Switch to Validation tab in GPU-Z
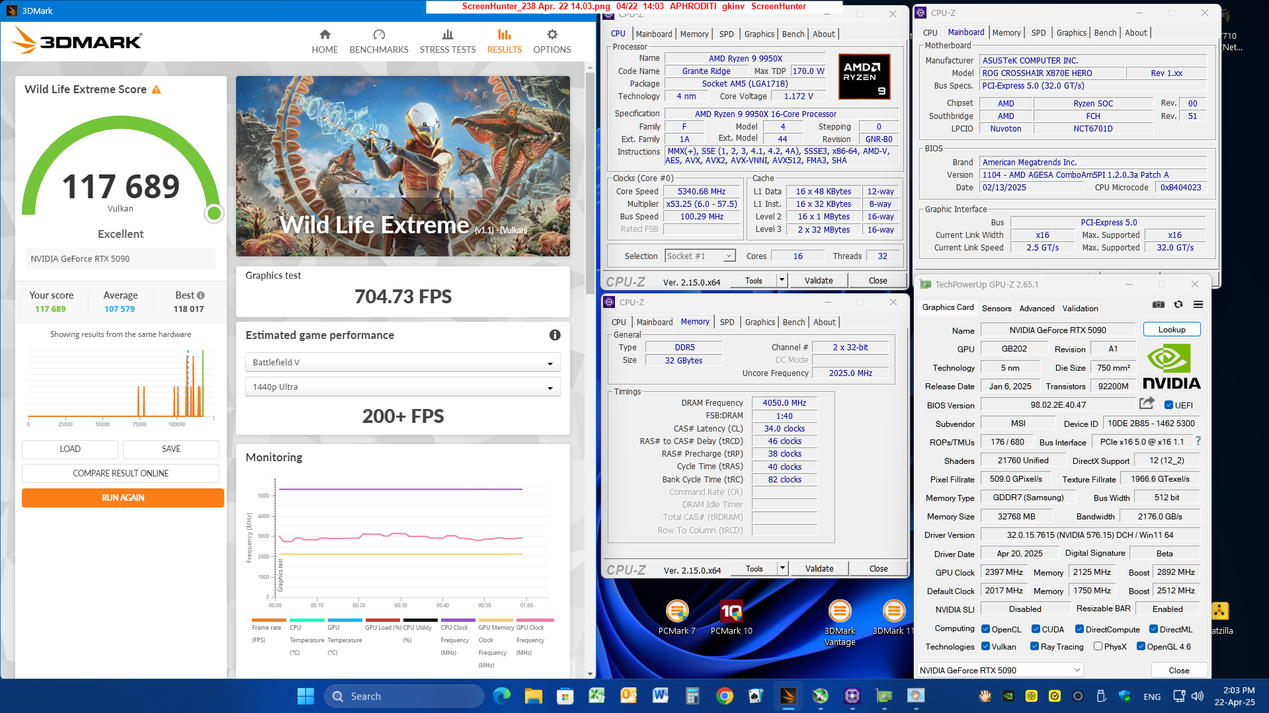This screenshot has width=1269, height=713. pos(1080,308)
